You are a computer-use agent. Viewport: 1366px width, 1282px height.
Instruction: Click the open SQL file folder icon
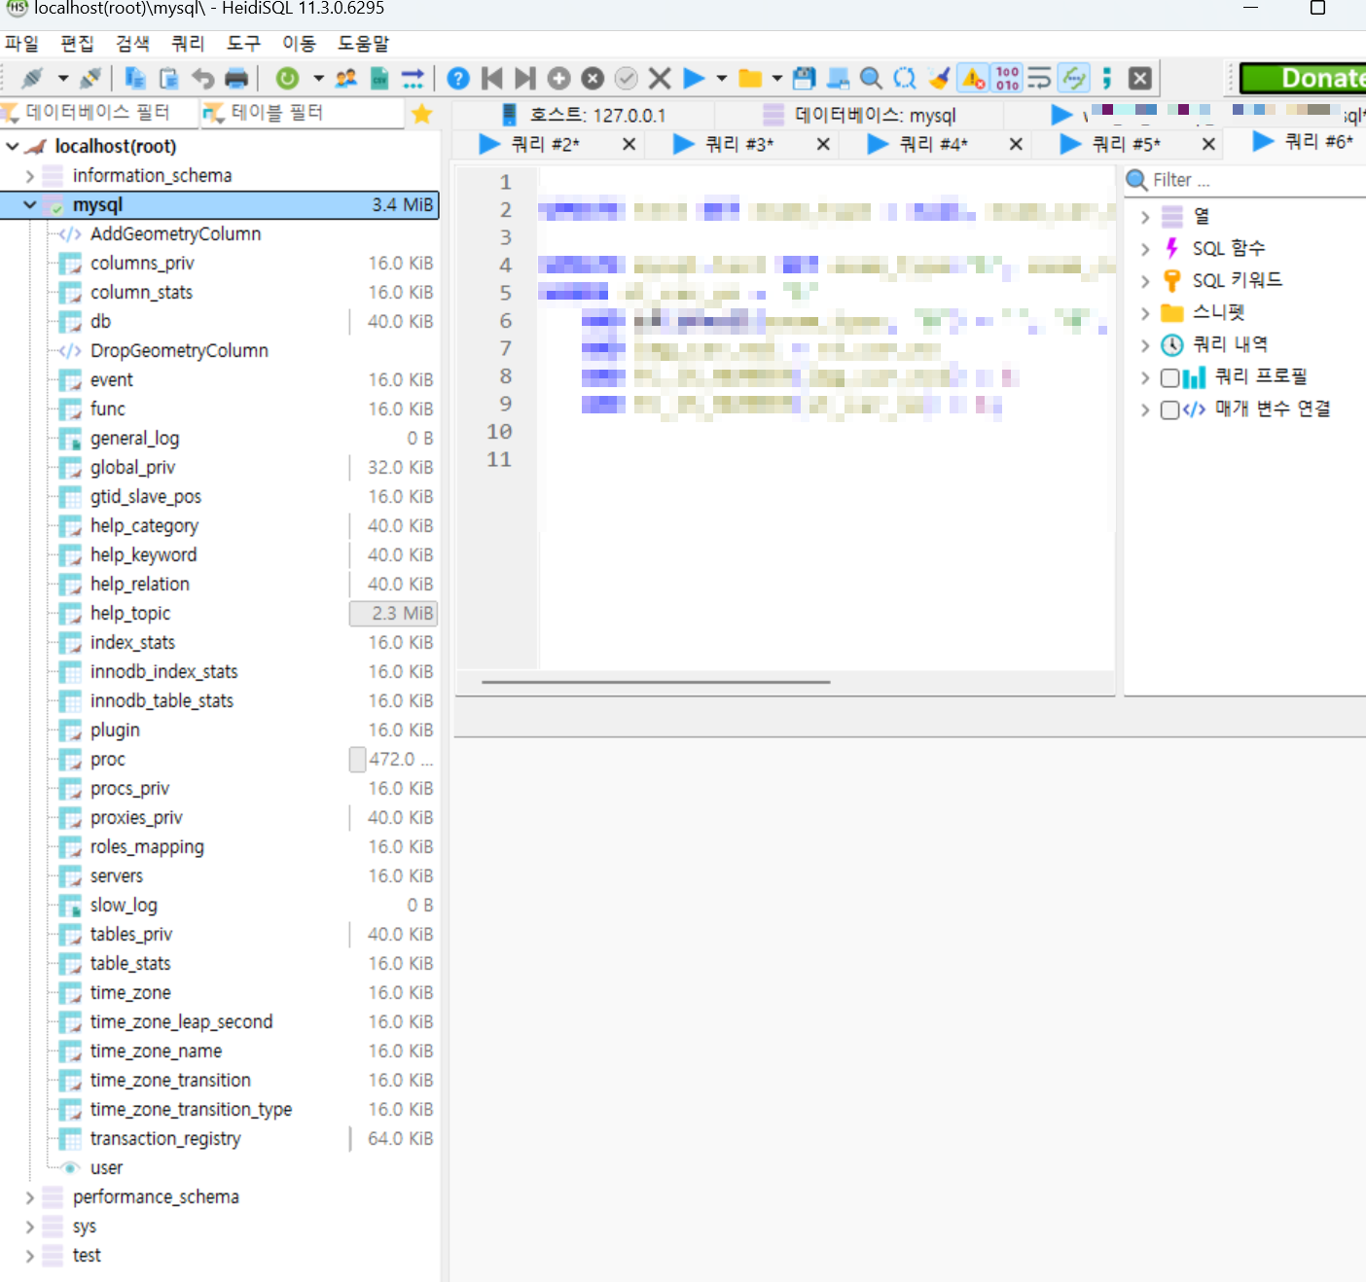pyautogui.click(x=750, y=78)
